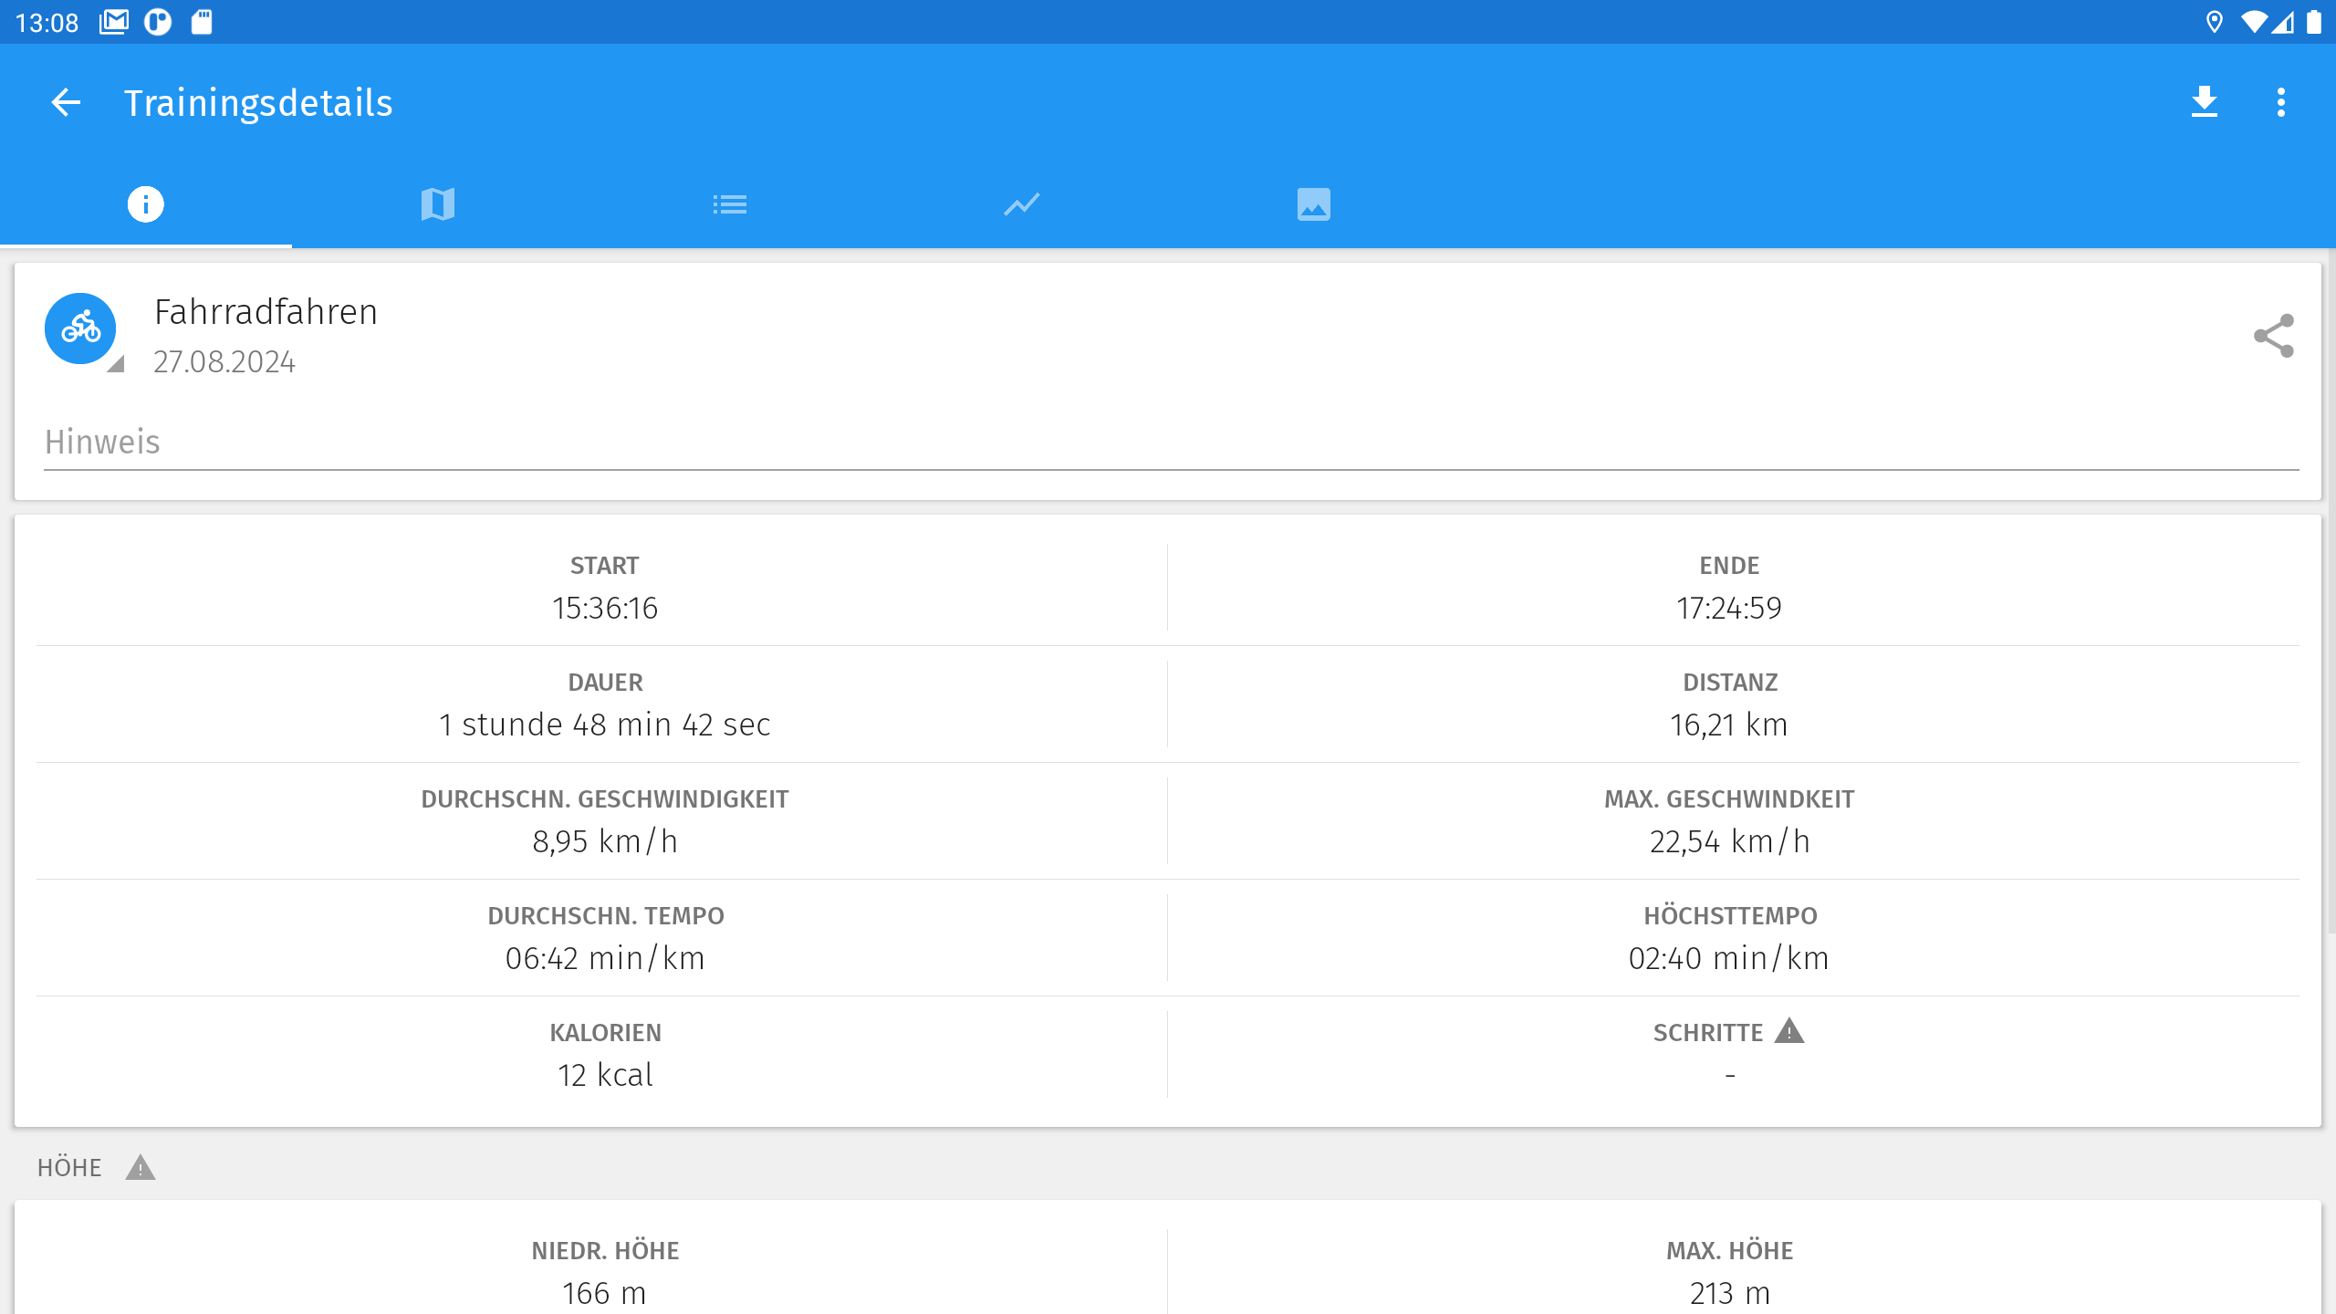Tap the Dauer duration value
The width and height of the screenshot is (2336, 1314).
604,725
